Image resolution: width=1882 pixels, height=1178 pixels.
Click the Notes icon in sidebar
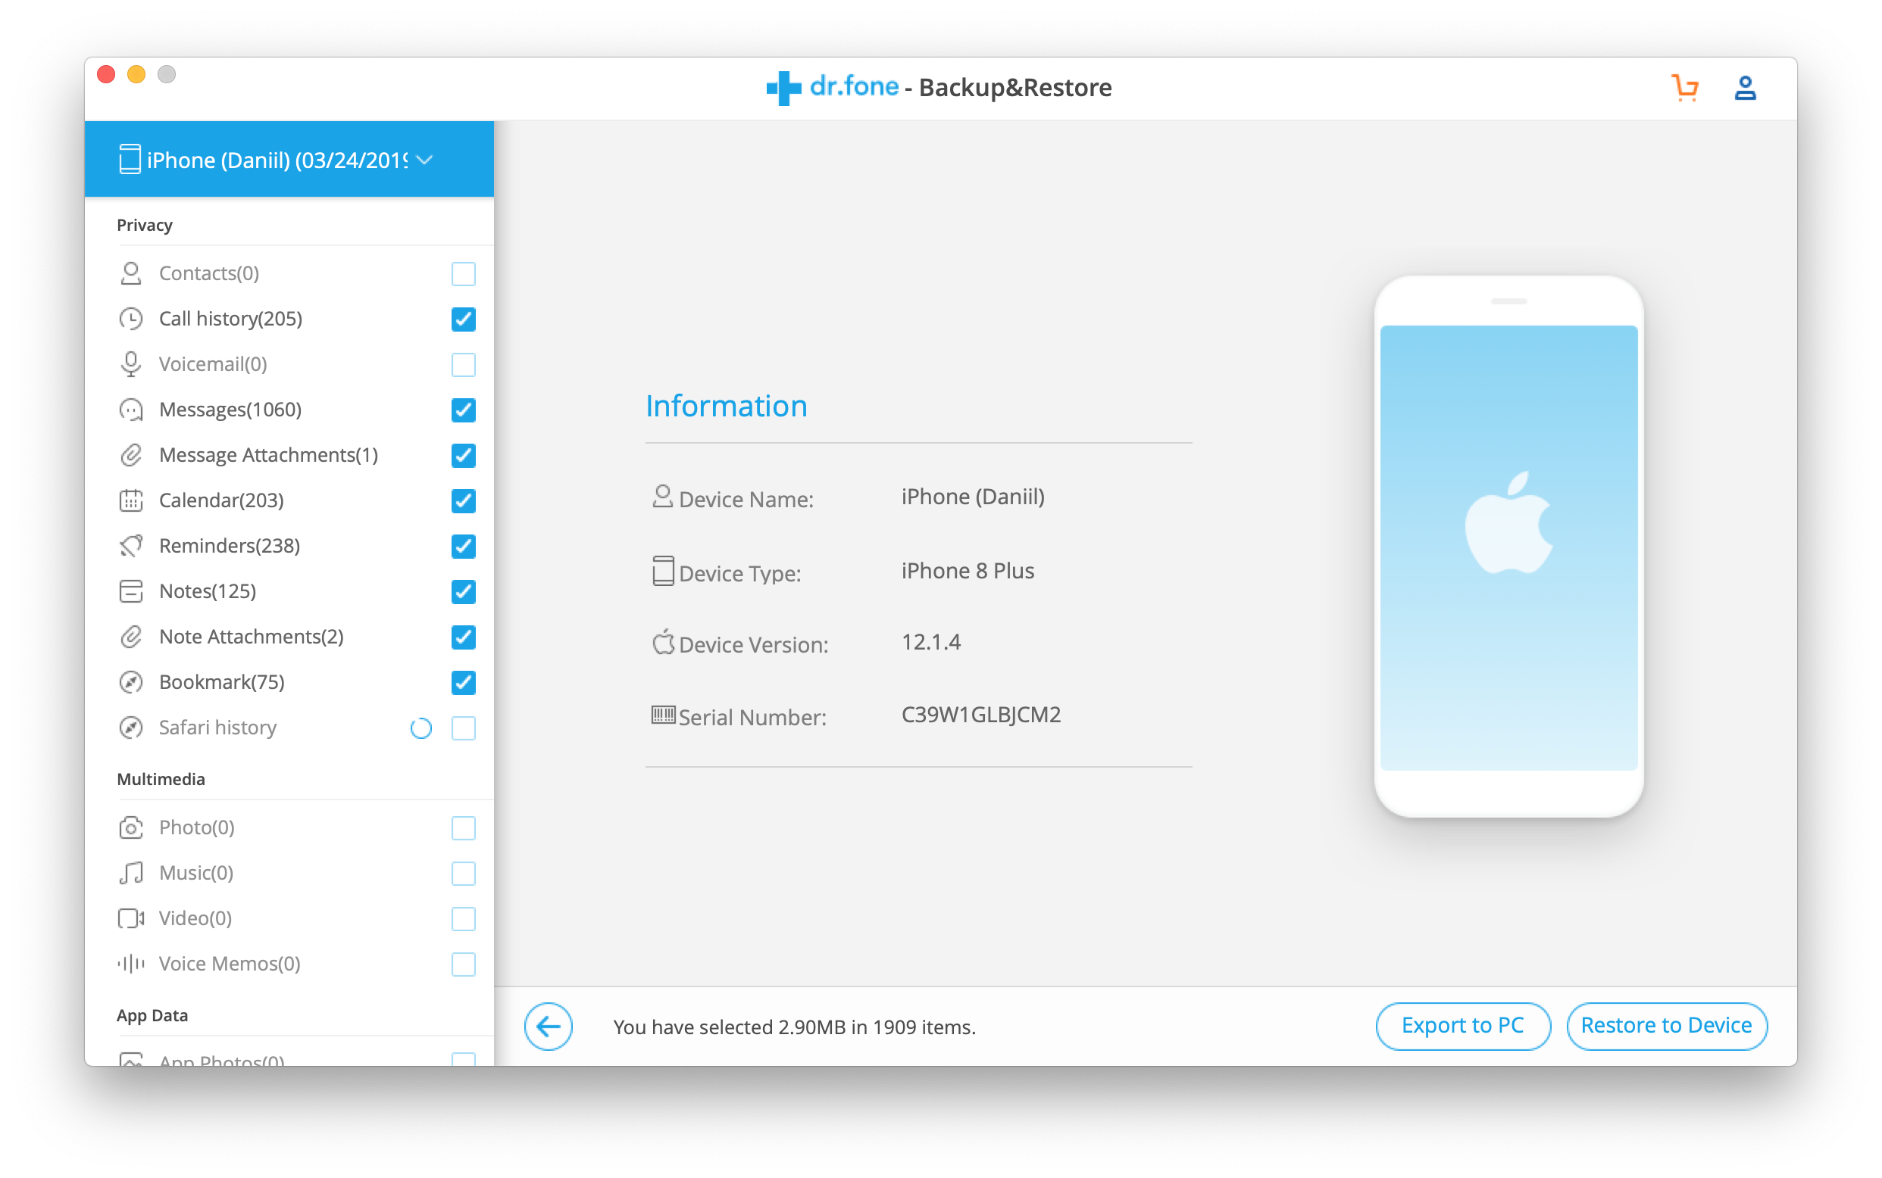(x=132, y=591)
